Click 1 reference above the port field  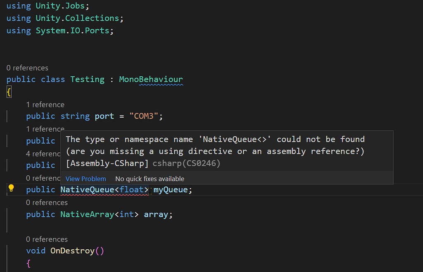click(45, 104)
